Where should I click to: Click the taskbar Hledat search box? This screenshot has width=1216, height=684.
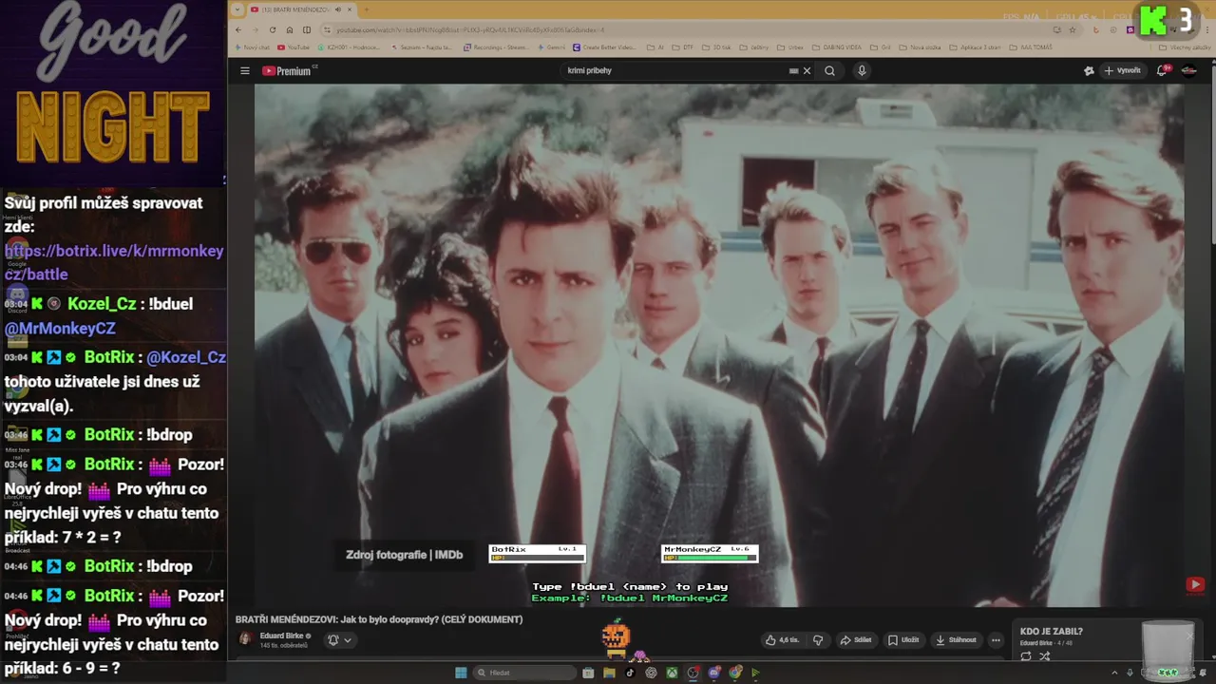[525, 673]
